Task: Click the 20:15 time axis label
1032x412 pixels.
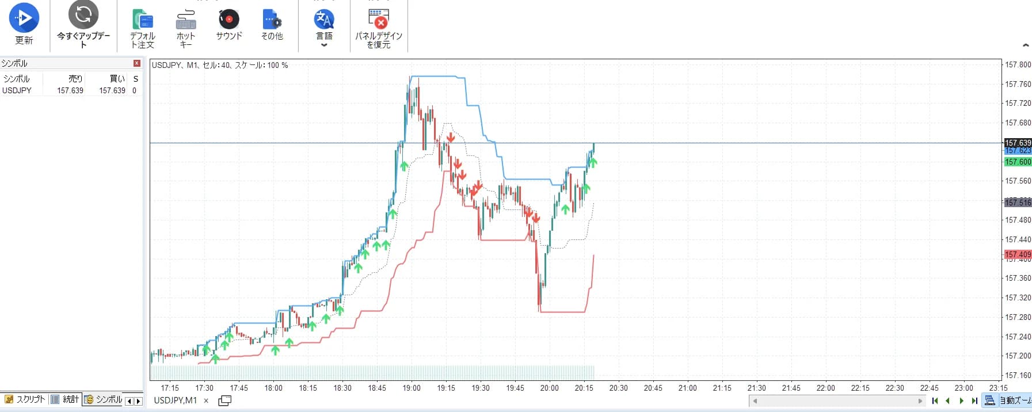Action: tap(584, 388)
